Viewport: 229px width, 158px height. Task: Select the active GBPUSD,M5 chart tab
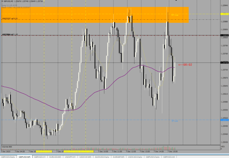pyautogui.click(x=25, y=157)
